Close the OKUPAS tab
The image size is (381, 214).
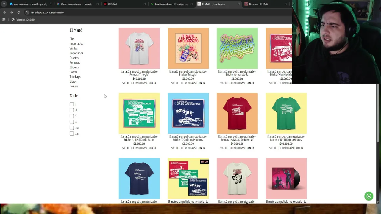coord(144,4)
